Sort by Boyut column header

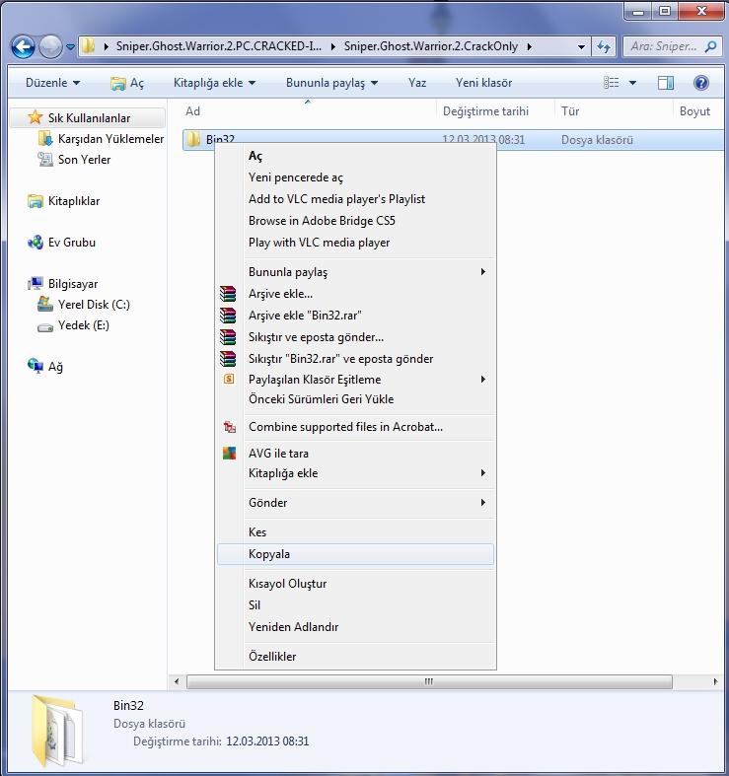[694, 111]
